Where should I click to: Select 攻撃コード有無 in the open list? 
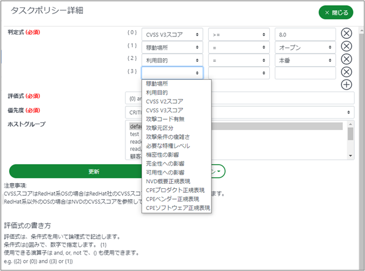pyautogui.click(x=165, y=119)
